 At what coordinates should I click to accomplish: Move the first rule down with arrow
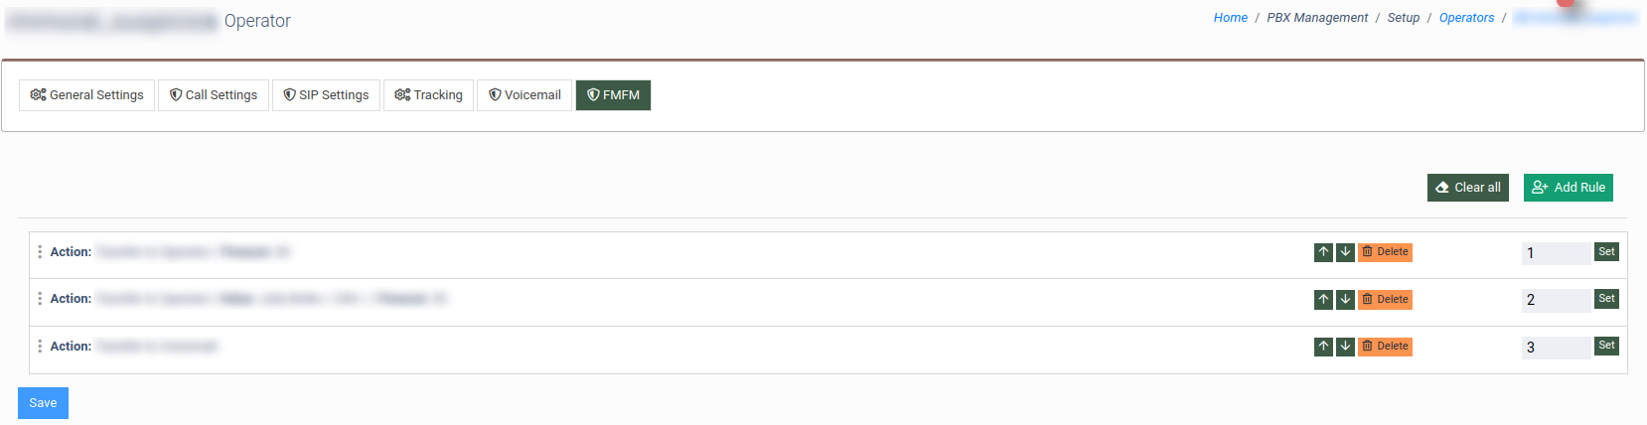click(1345, 252)
